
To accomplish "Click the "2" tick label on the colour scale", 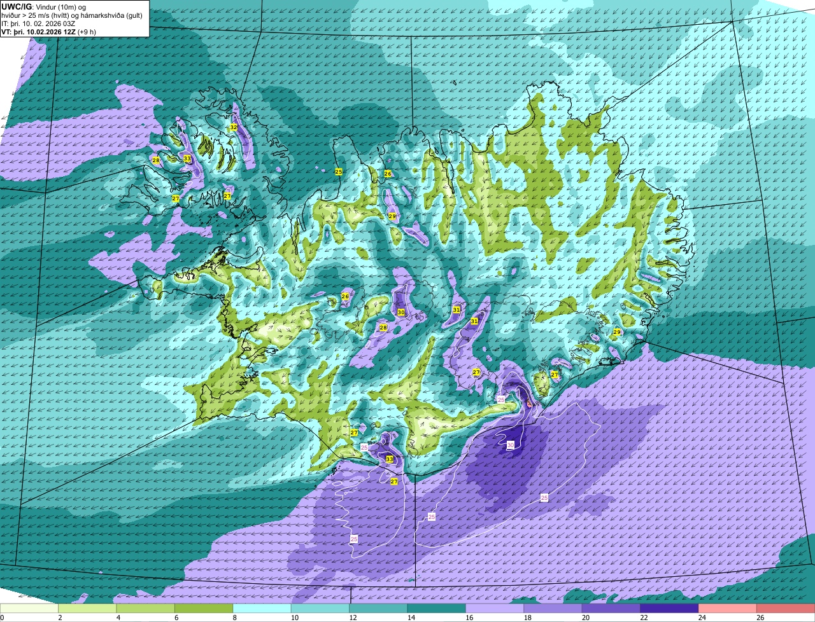I will pyautogui.click(x=60, y=618).
